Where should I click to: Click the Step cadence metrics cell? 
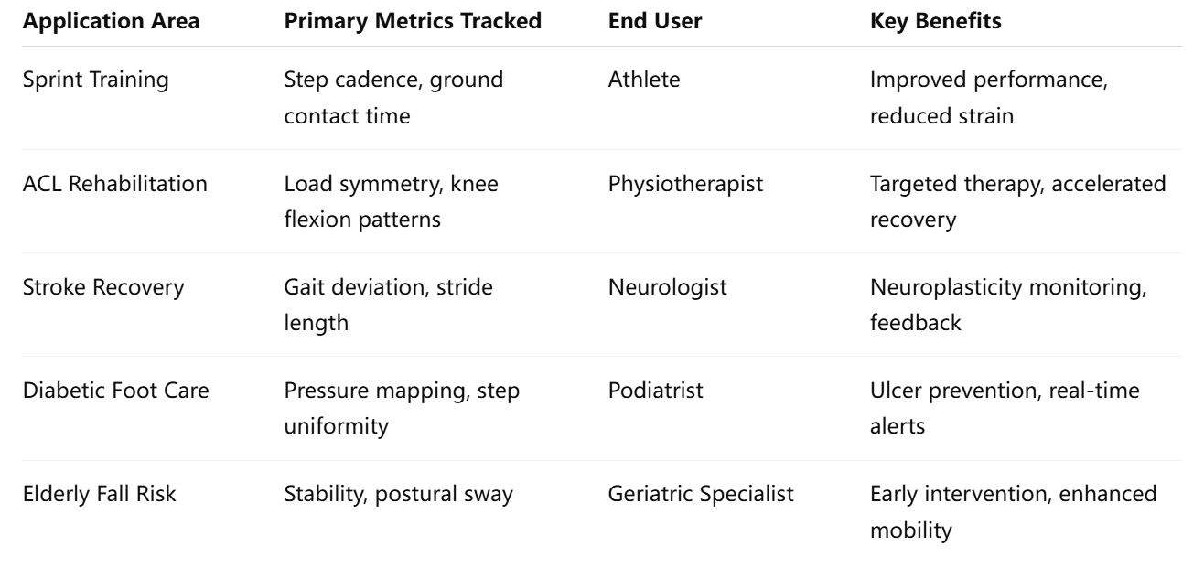pos(394,97)
